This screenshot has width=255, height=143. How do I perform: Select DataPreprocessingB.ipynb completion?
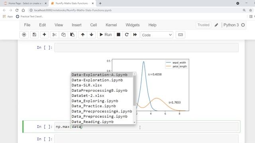point(102,91)
